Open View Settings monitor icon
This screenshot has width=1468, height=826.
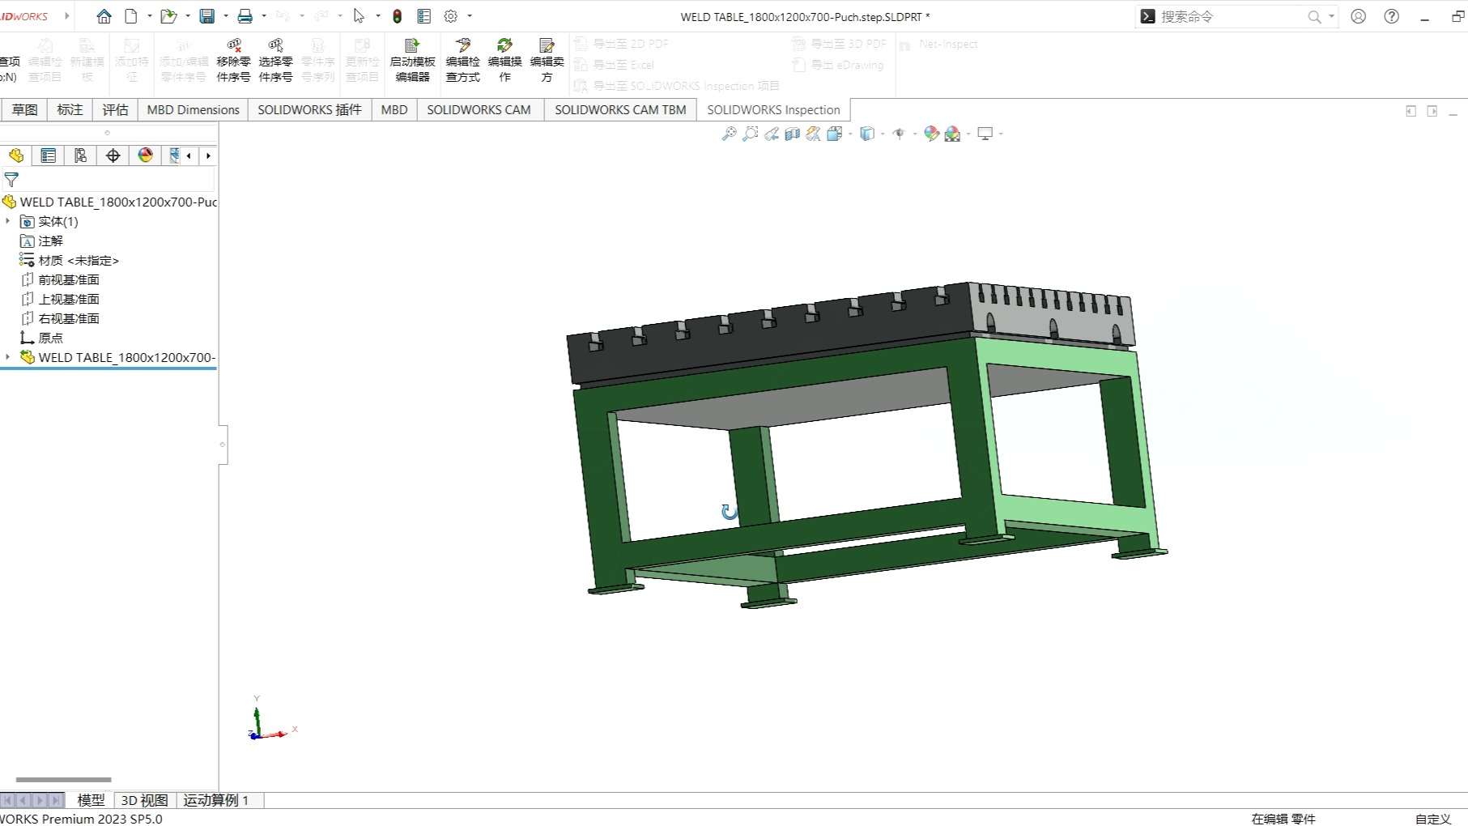pos(985,134)
